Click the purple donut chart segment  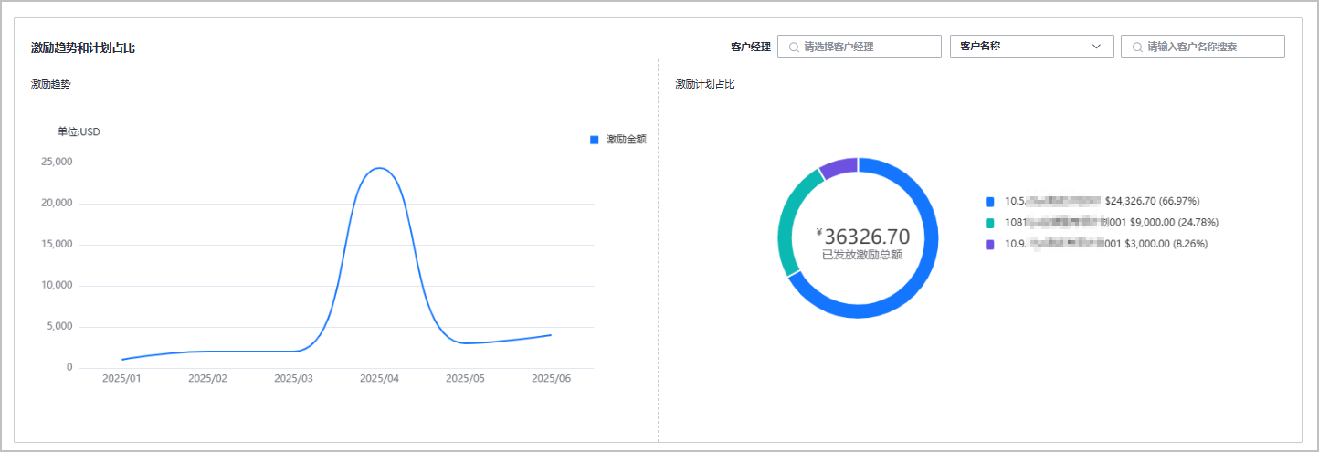click(x=838, y=167)
